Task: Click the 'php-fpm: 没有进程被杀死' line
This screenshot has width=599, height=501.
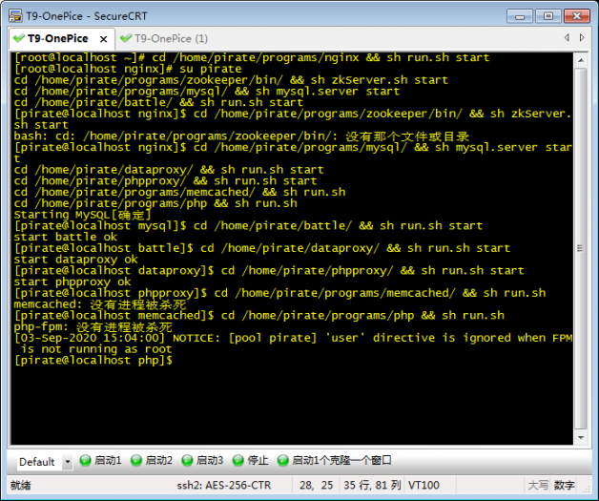Action: 93,327
